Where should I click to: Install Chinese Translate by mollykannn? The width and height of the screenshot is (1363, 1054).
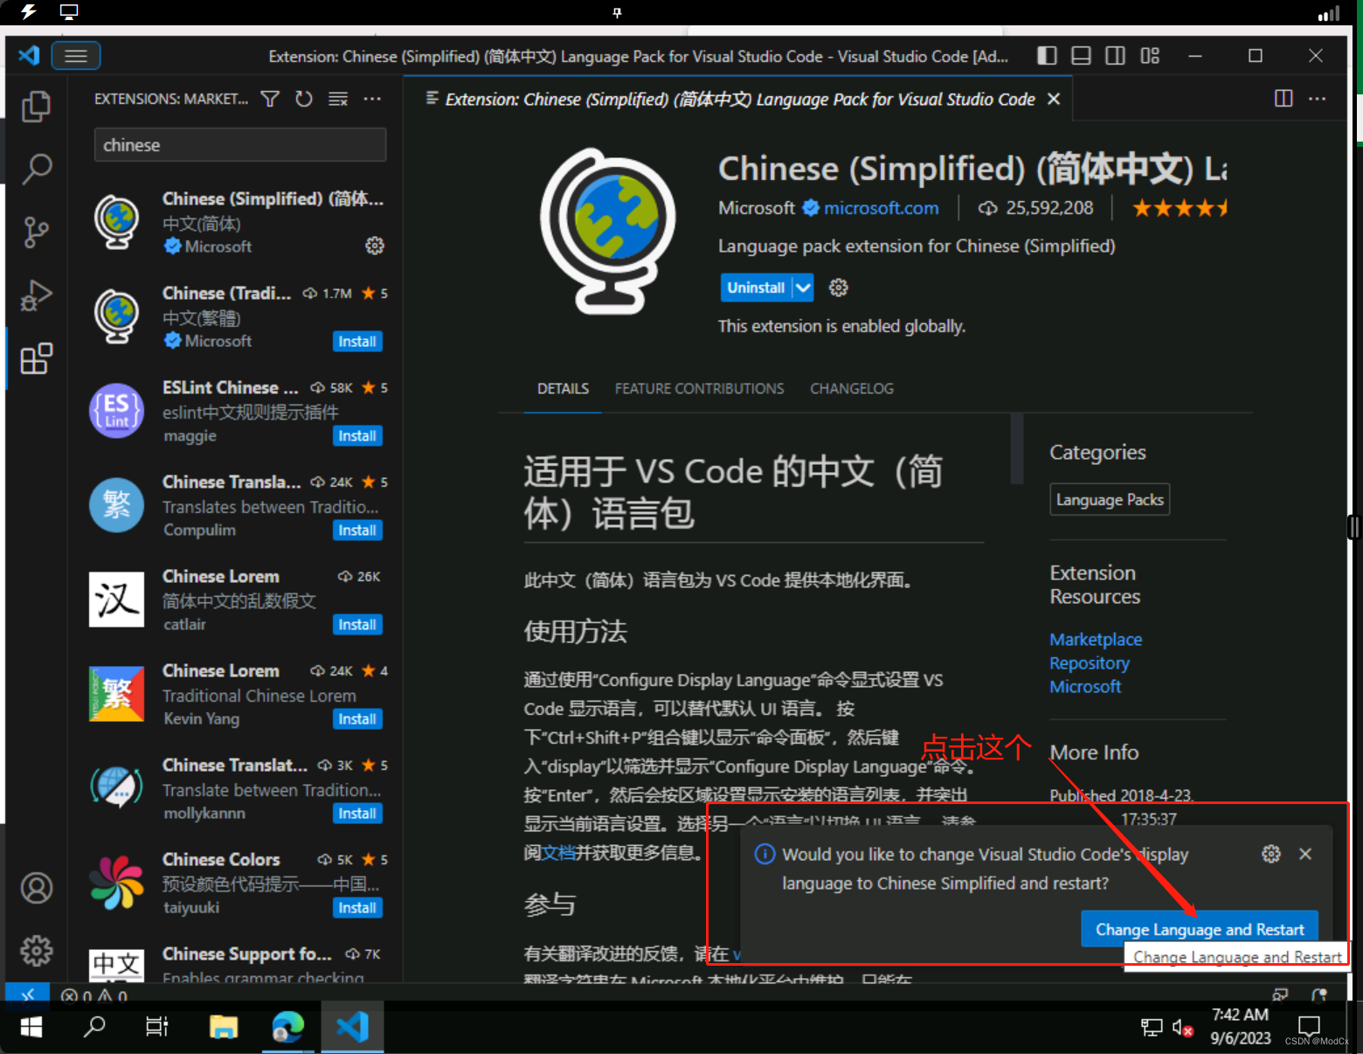tap(357, 814)
